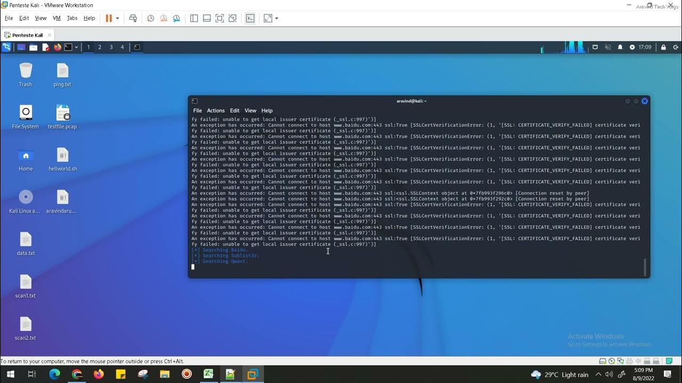Lock the Kali screen
The image size is (682, 383).
click(663, 47)
